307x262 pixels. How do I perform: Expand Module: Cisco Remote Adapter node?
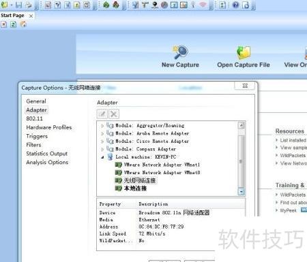pos(102,142)
